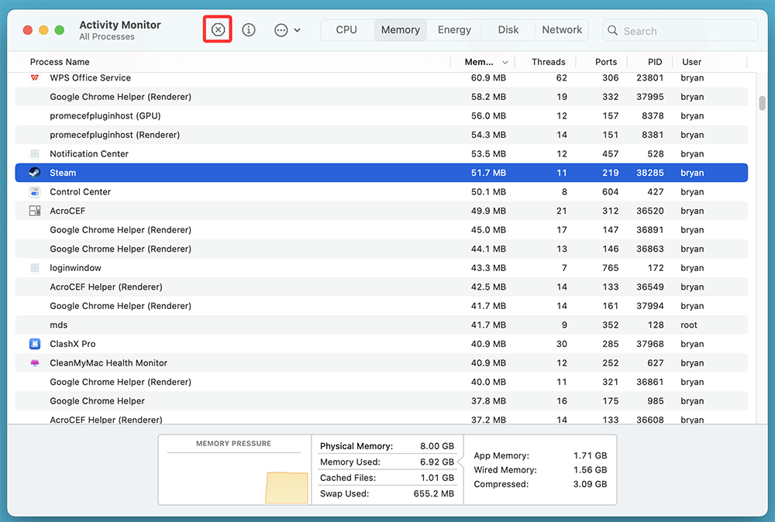
Task: Open the process info inspector icon
Action: point(249,30)
